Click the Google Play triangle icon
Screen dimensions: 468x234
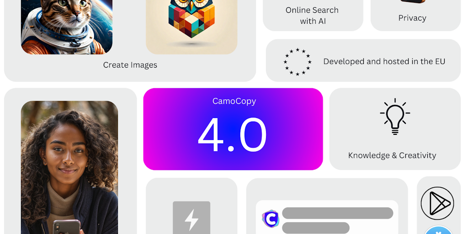(x=437, y=203)
